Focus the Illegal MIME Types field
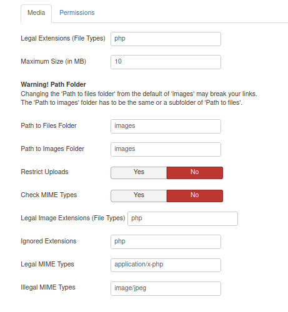Viewport: 288px width, 312px height. tap(166, 288)
